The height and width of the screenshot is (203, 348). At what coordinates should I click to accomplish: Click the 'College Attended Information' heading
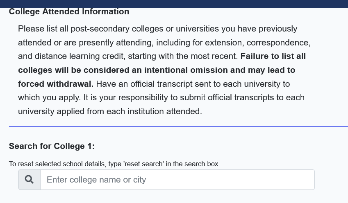tap(69, 12)
